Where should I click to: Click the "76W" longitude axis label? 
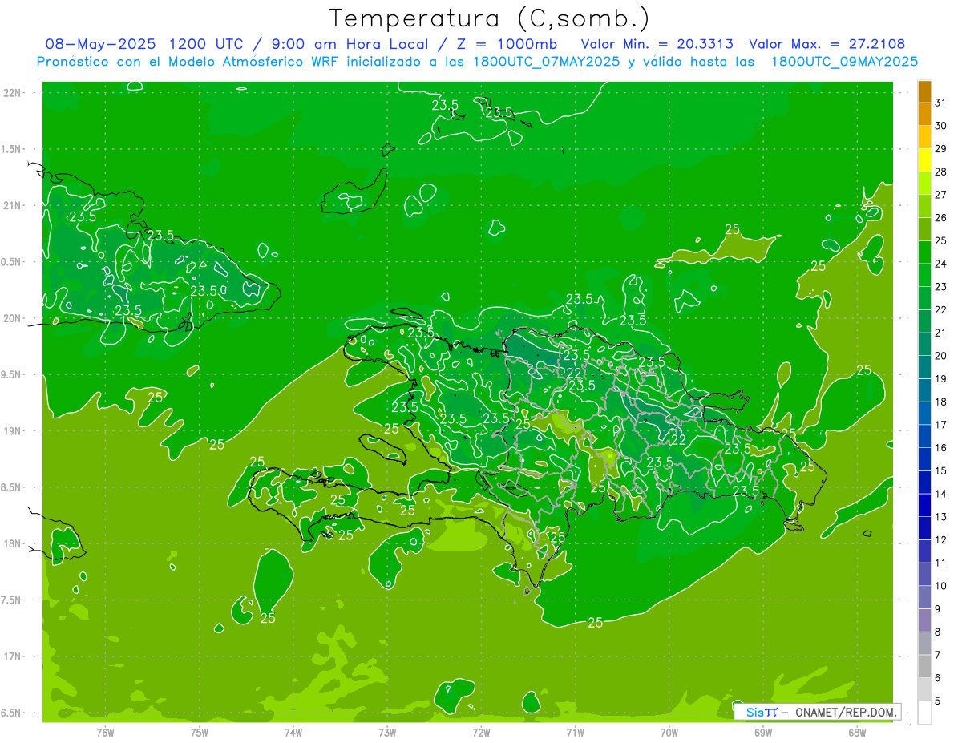pos(105,732)
